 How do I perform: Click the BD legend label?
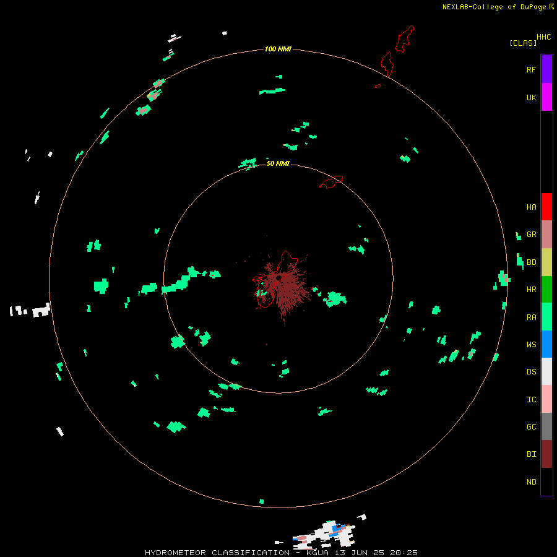[531, 262]
